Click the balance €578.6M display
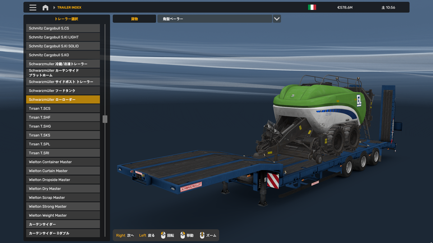 (345, 8)
